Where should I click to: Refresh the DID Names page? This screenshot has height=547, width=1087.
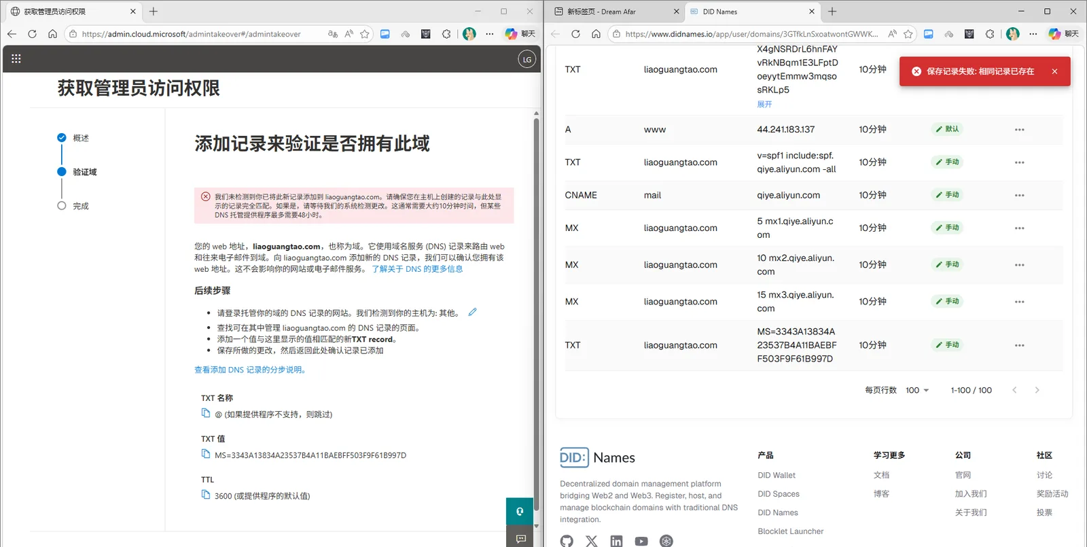575,34
